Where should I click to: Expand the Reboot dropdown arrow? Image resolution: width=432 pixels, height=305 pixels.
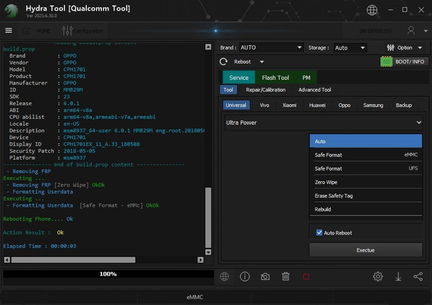(262, 62)
